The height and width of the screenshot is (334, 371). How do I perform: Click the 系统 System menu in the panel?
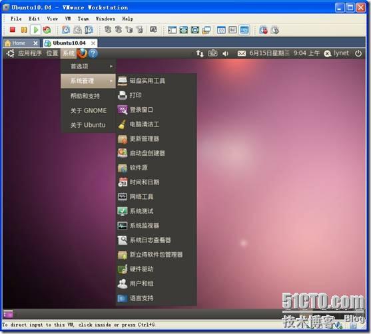tap(69, 53)
